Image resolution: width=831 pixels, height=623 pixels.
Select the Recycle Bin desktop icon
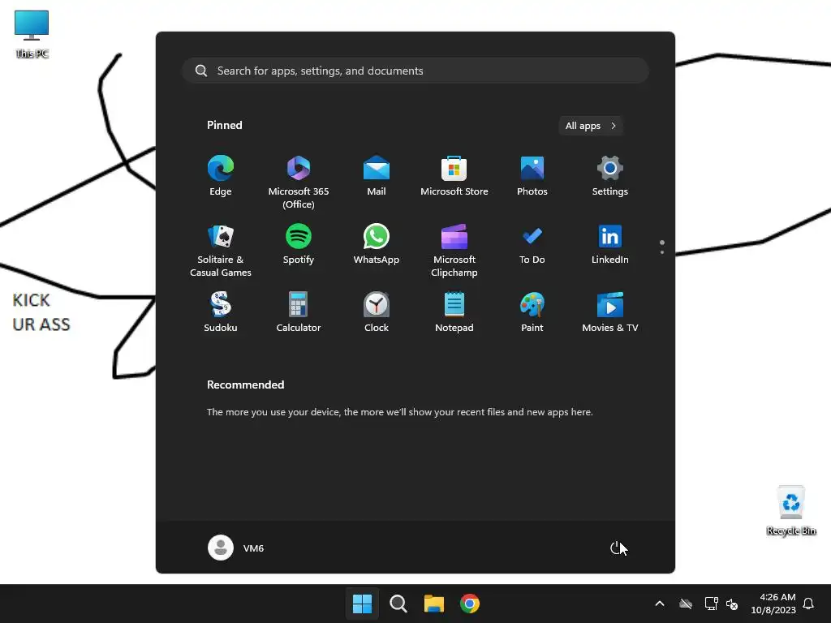791,510
